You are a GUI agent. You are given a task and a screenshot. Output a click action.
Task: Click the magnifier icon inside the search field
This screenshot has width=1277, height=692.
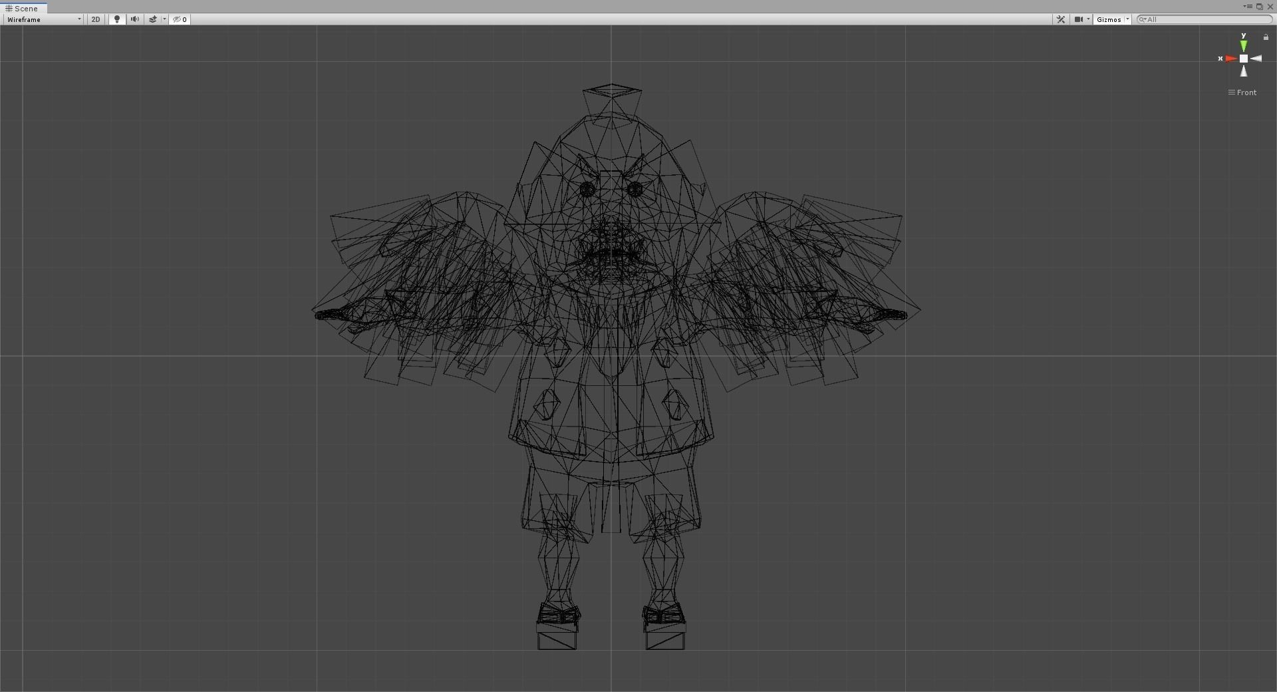point(1142,19)
